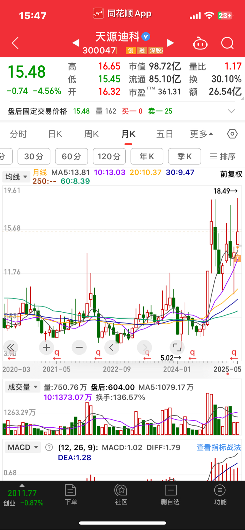Image resolution: width=245 pixels, height=530 pixels.
Task: Switch to the 日K tab
Action: pyautogui.click(x=55, y=134)
